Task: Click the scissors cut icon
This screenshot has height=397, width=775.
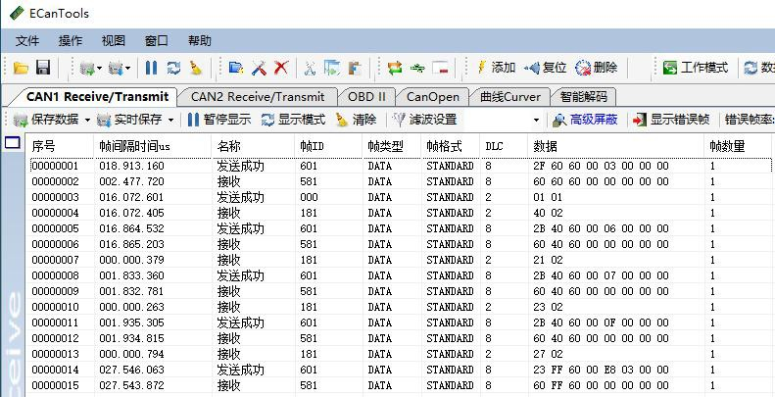Action: (310, 68)
